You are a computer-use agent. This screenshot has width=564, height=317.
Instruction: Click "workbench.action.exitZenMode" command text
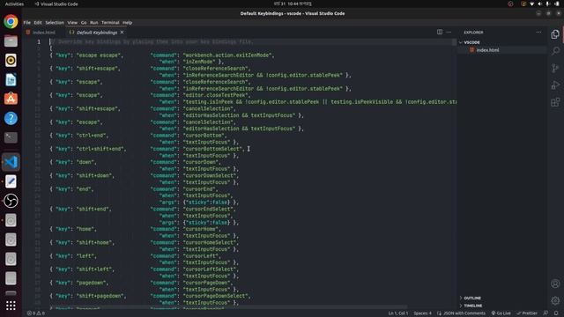227,55
